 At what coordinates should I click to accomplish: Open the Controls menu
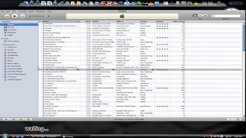[22, 11]
